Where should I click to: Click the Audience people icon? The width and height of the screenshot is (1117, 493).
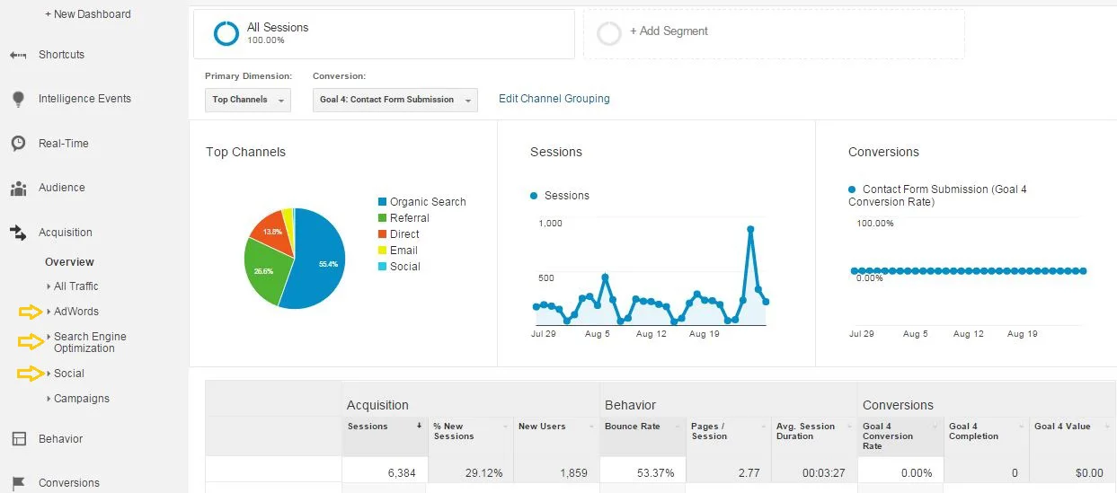[x=18, y=189]
